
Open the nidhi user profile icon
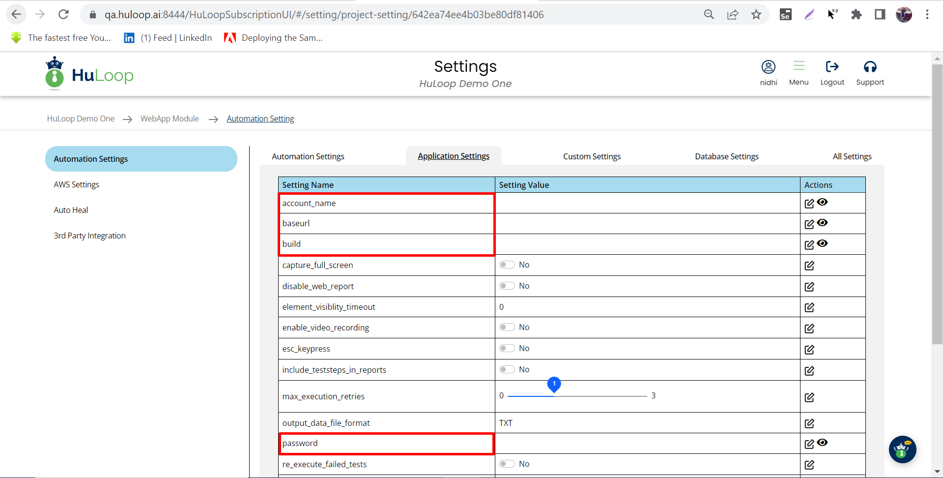click(x=768, y=67)
